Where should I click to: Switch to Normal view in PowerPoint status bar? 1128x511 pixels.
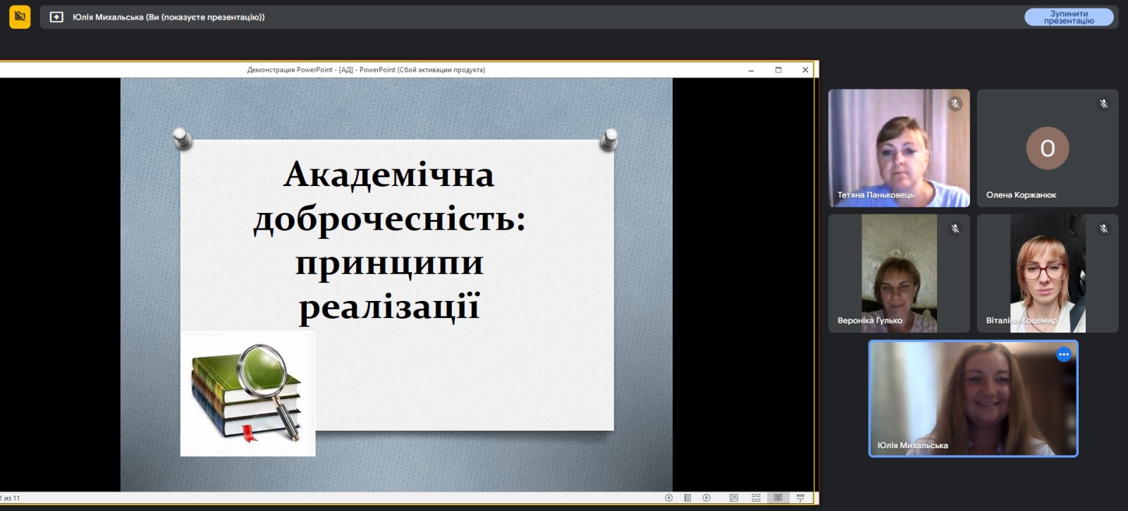734,498
